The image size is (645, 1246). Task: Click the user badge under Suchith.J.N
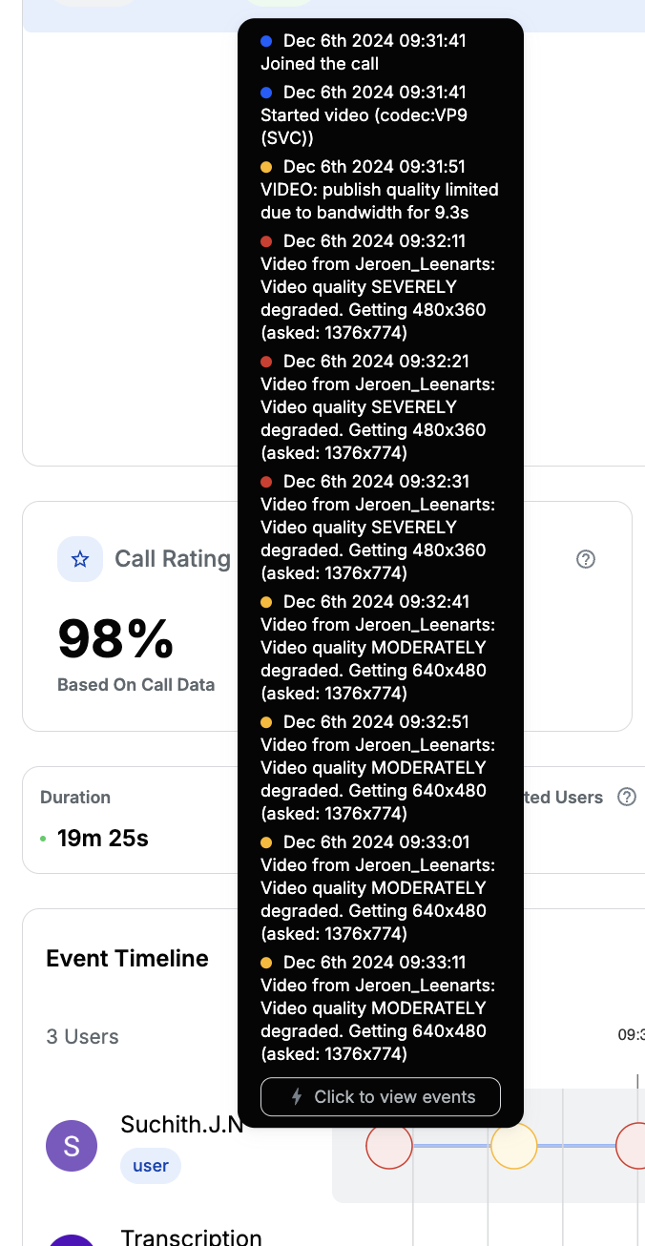coord(151,1165)
